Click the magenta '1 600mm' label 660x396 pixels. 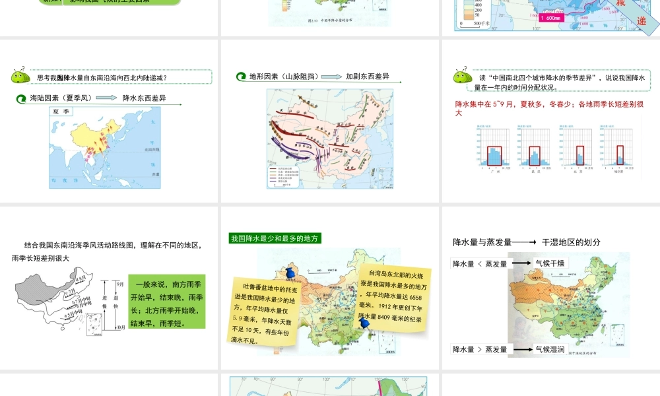(551, 18)
